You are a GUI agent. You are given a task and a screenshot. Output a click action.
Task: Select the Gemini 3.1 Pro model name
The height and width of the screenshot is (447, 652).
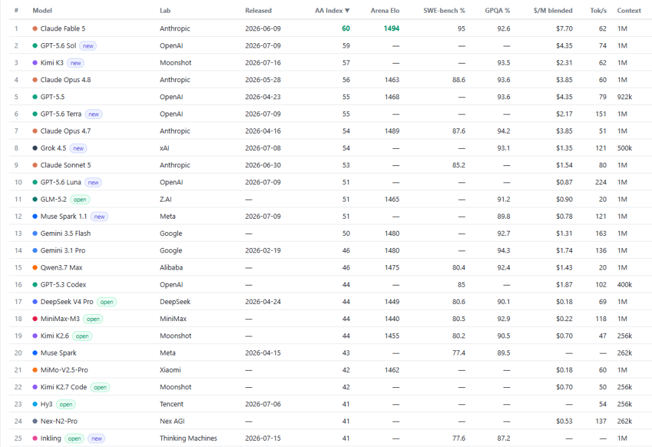63,251
